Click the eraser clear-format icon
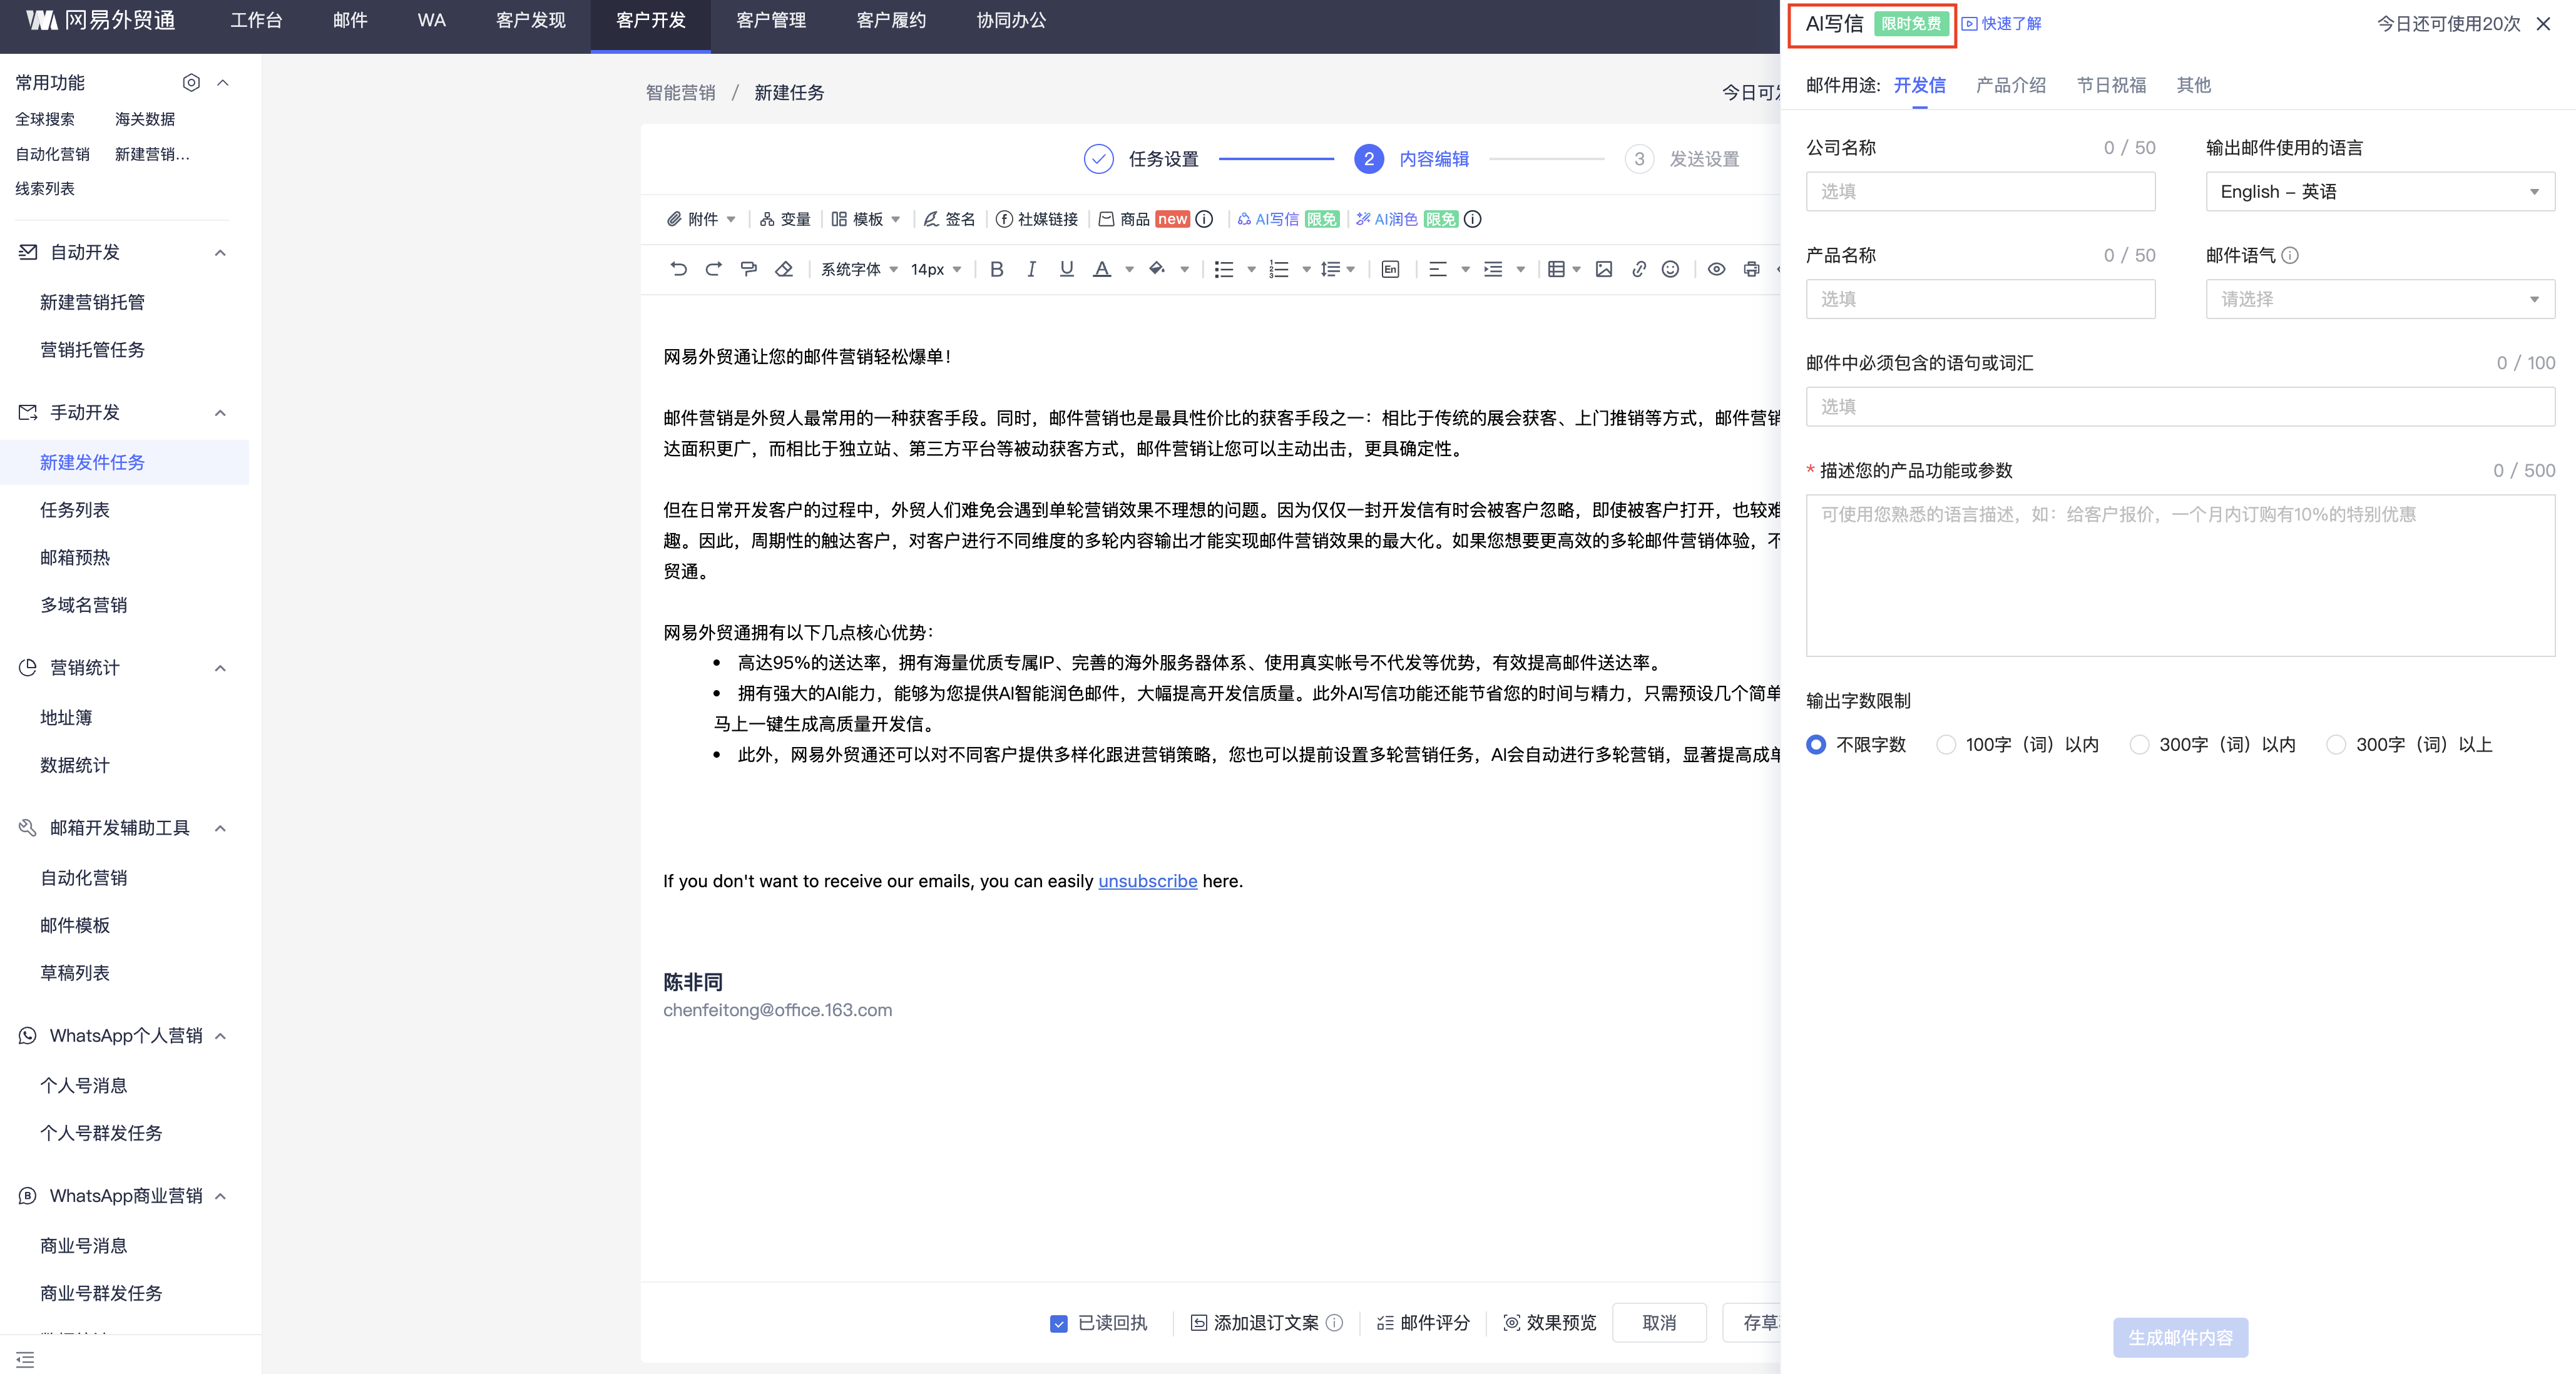Screen dimensions: 2576x1374 pyautogui.click(x=784, y=269)
